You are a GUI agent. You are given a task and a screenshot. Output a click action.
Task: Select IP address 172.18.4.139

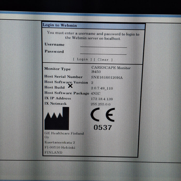coord(102,99)
